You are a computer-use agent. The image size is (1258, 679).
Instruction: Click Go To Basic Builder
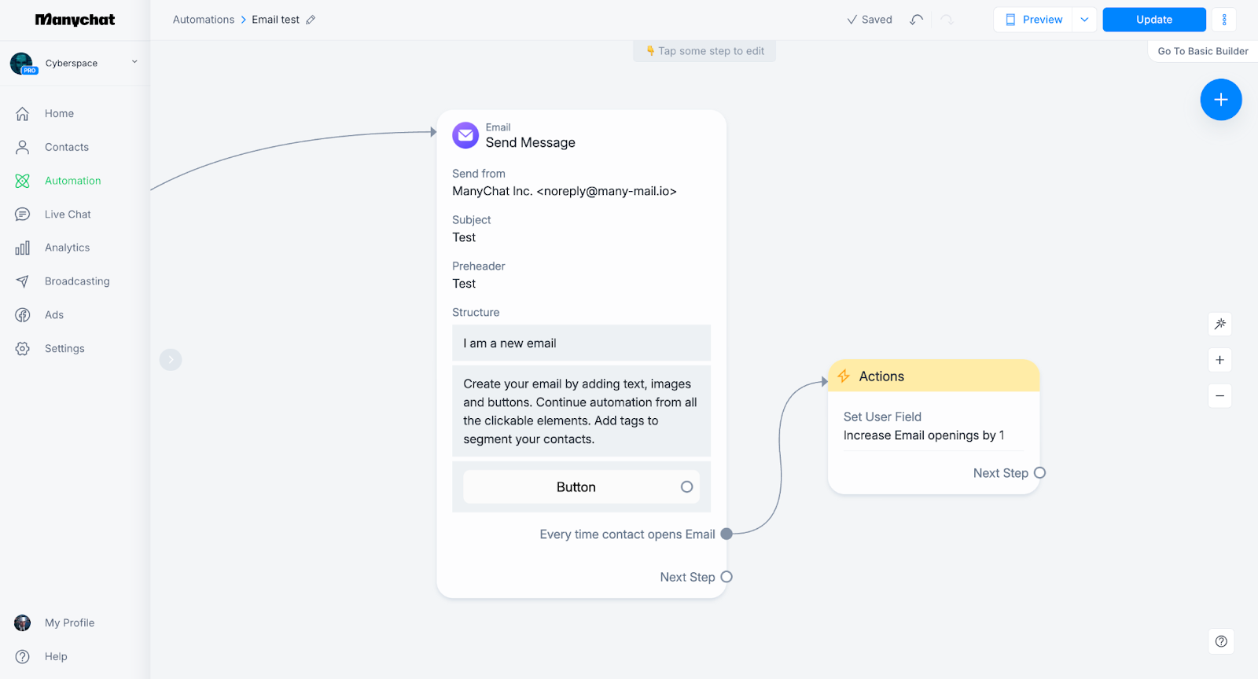[x=1202, y=51]
